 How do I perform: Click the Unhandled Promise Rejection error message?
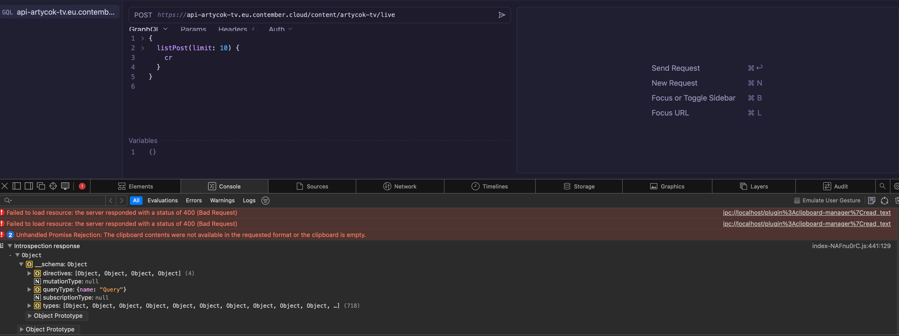[x=191, y=235]
